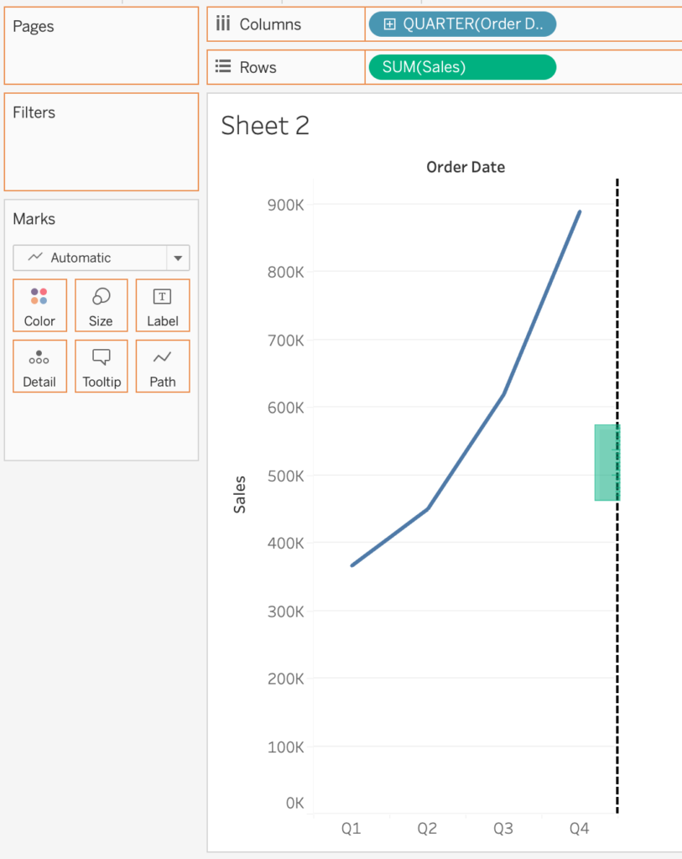Open the Tooltip marks card
This screenshot has width=682, height=859.
click(x=102, y=367)
